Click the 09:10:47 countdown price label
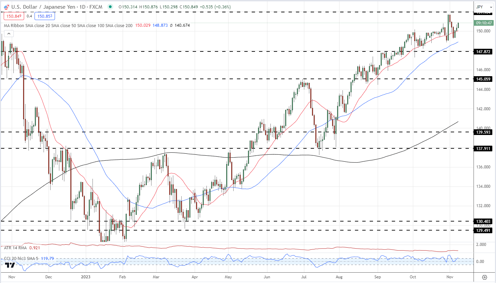496x283 pixels. (x=484, y=23)
